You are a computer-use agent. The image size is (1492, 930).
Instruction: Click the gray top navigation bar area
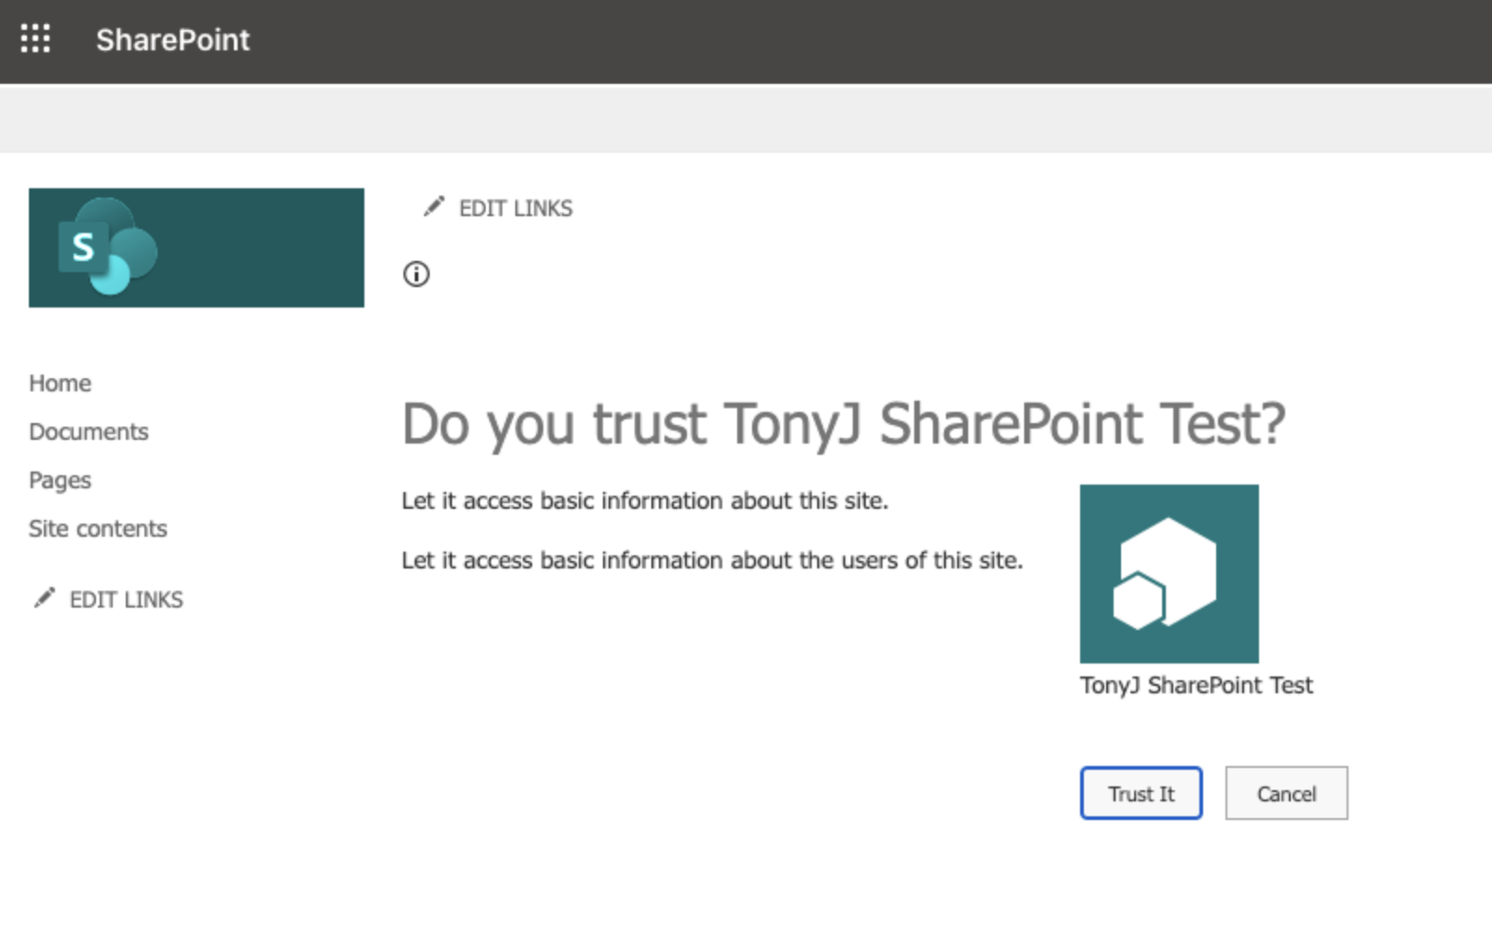[746, 118]
